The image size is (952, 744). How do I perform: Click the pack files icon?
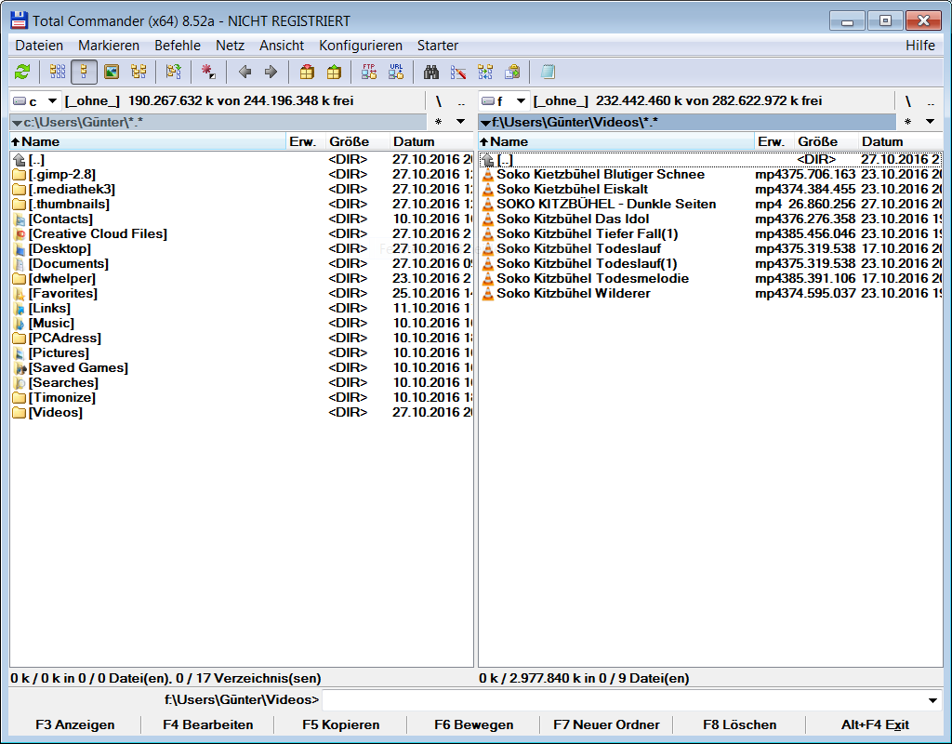[307, 73]
